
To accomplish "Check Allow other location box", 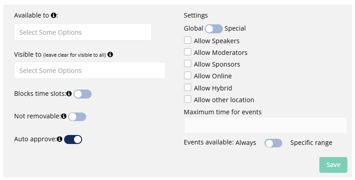I will pos(188,99).
